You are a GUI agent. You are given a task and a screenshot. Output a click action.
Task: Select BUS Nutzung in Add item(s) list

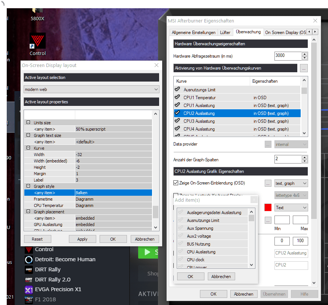tap(213, 244)
